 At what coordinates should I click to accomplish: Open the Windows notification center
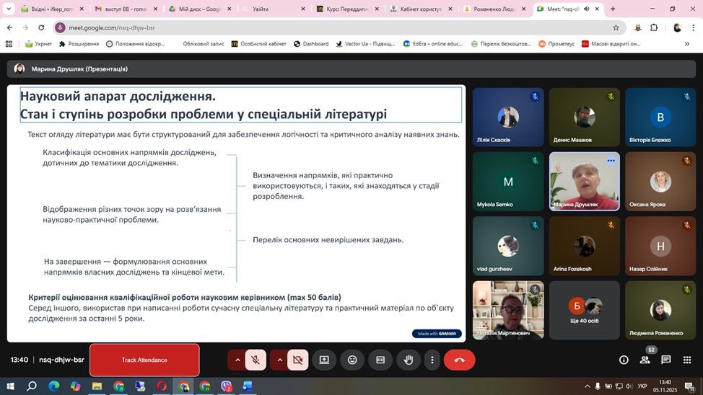coord(690,386)
